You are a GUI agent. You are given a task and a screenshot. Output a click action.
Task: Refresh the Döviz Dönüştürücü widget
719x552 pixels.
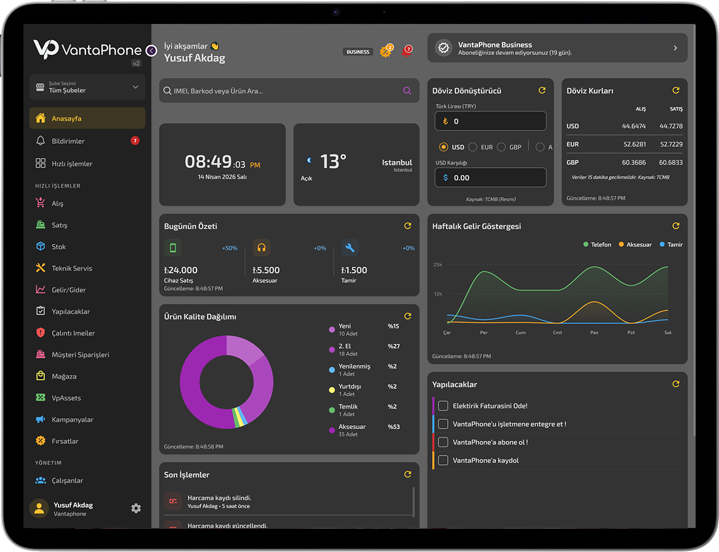point(542,91)
